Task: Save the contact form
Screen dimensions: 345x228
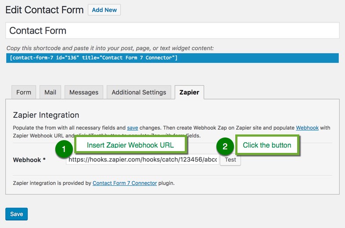Action: point(17,214)
